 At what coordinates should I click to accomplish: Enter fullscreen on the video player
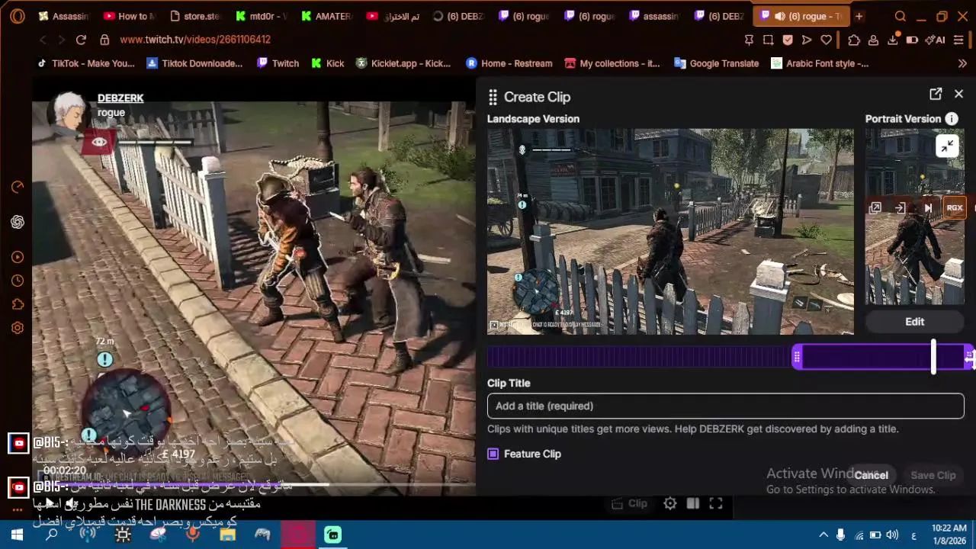click(x=715, y=503)
